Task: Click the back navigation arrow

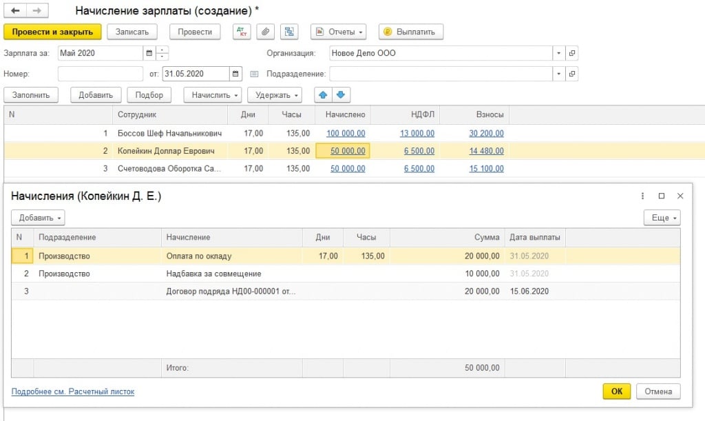Action: [x=15, y=11]
